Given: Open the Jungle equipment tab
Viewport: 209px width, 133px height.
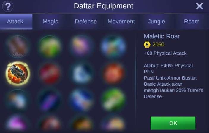Looking at the screenshot, I should pos(156,22).
